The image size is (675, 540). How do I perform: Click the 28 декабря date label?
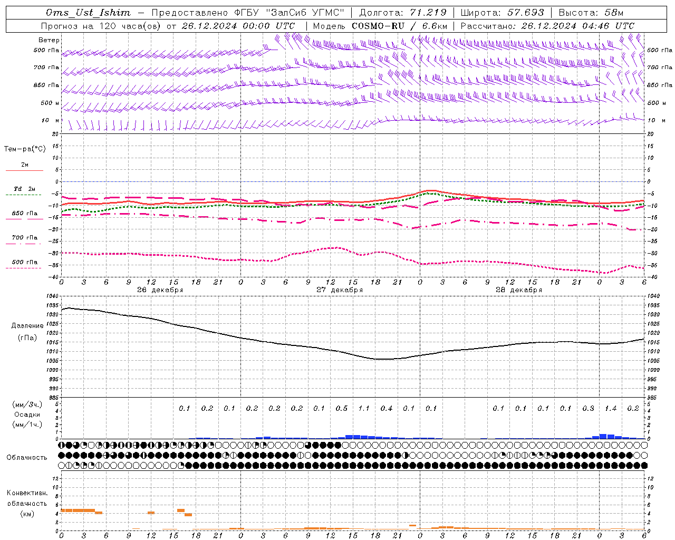click(x=519, y=290)
